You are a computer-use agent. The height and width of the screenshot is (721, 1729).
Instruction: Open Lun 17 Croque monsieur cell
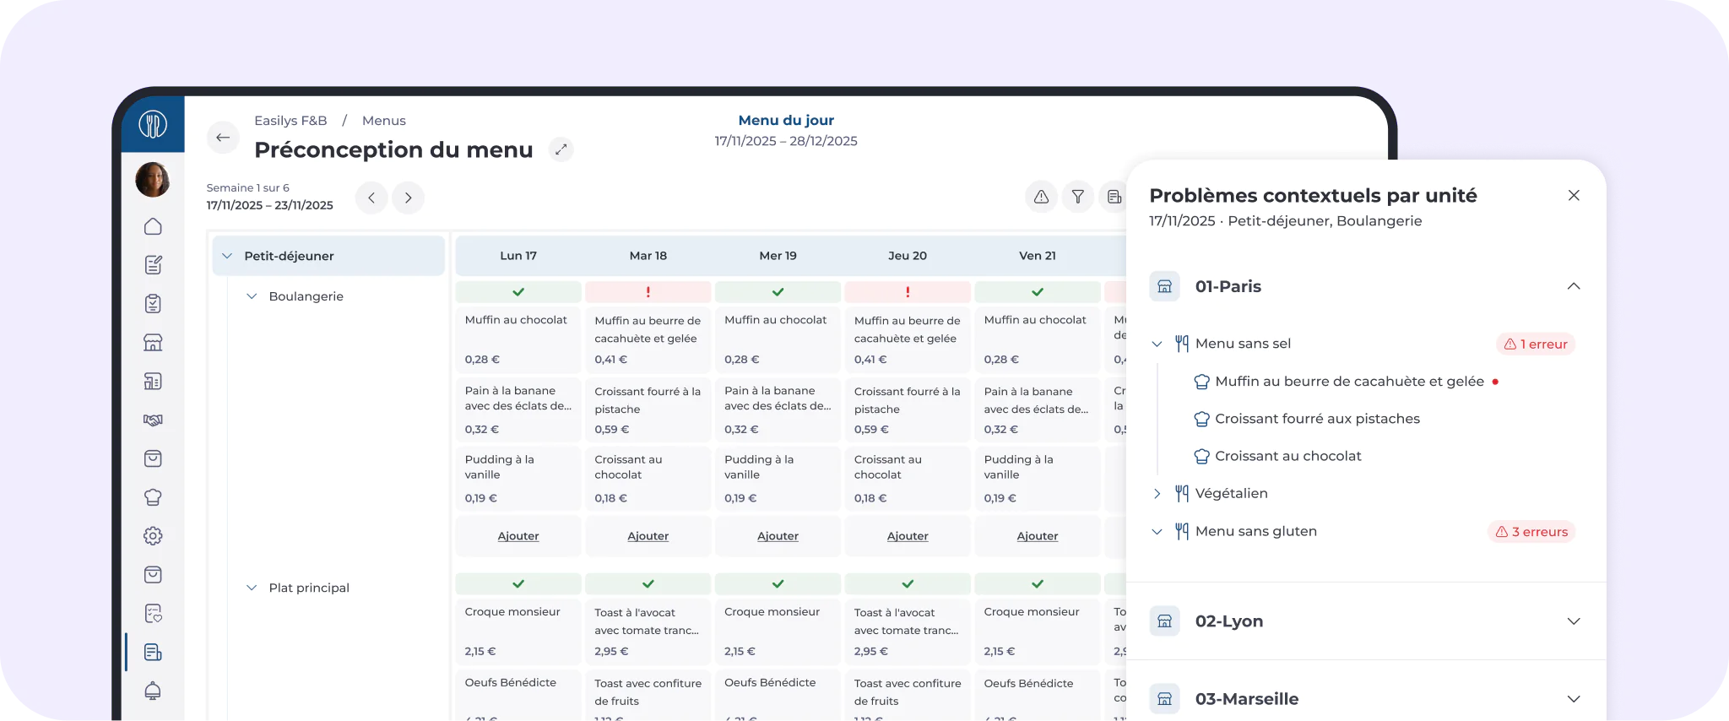tap(518, 632)
